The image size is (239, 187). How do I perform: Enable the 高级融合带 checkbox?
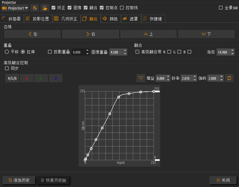(137, 52)
